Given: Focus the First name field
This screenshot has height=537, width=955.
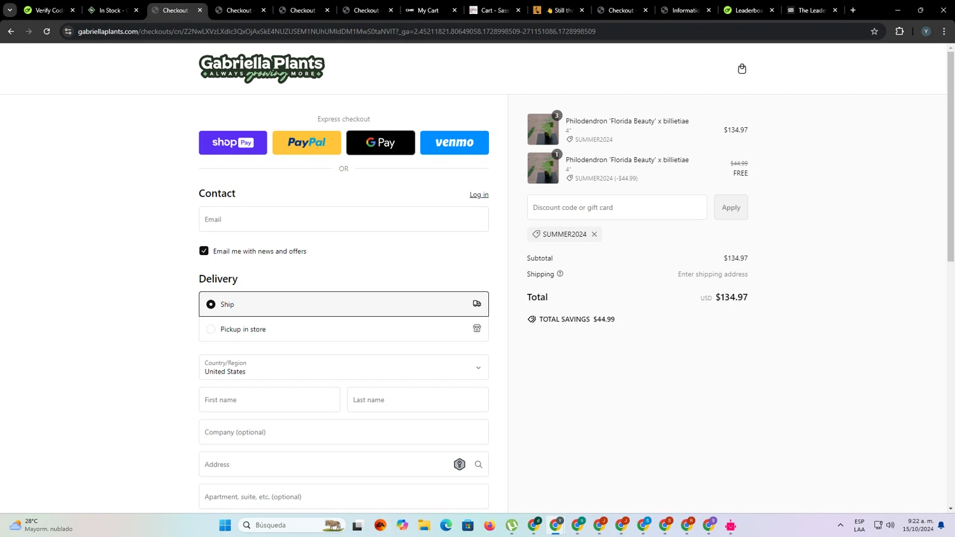Looking at the screenshot, I should (x=269, y=400).
